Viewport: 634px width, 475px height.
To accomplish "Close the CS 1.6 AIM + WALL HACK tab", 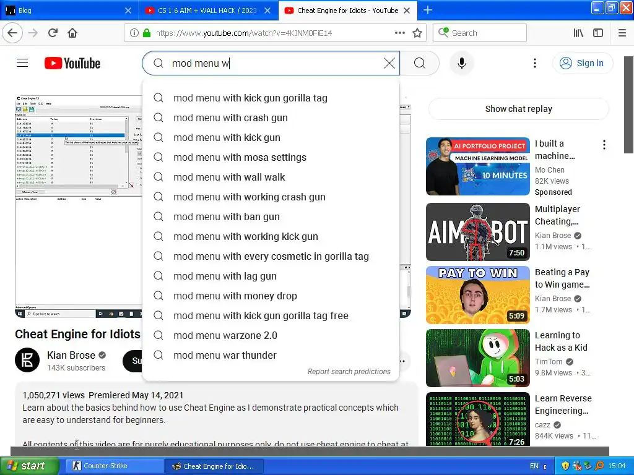I will point(267,11).
